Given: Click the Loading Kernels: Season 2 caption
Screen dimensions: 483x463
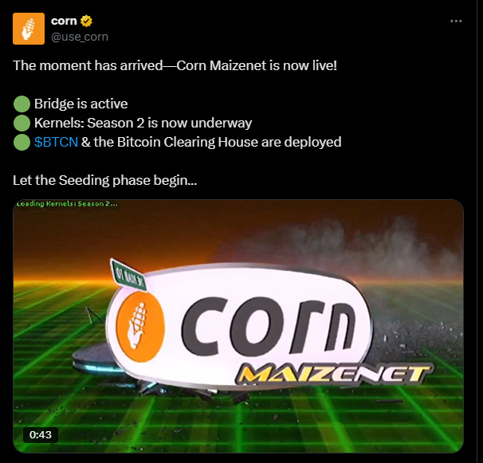Looking at the screenshot, I should [x=67, y=204].
